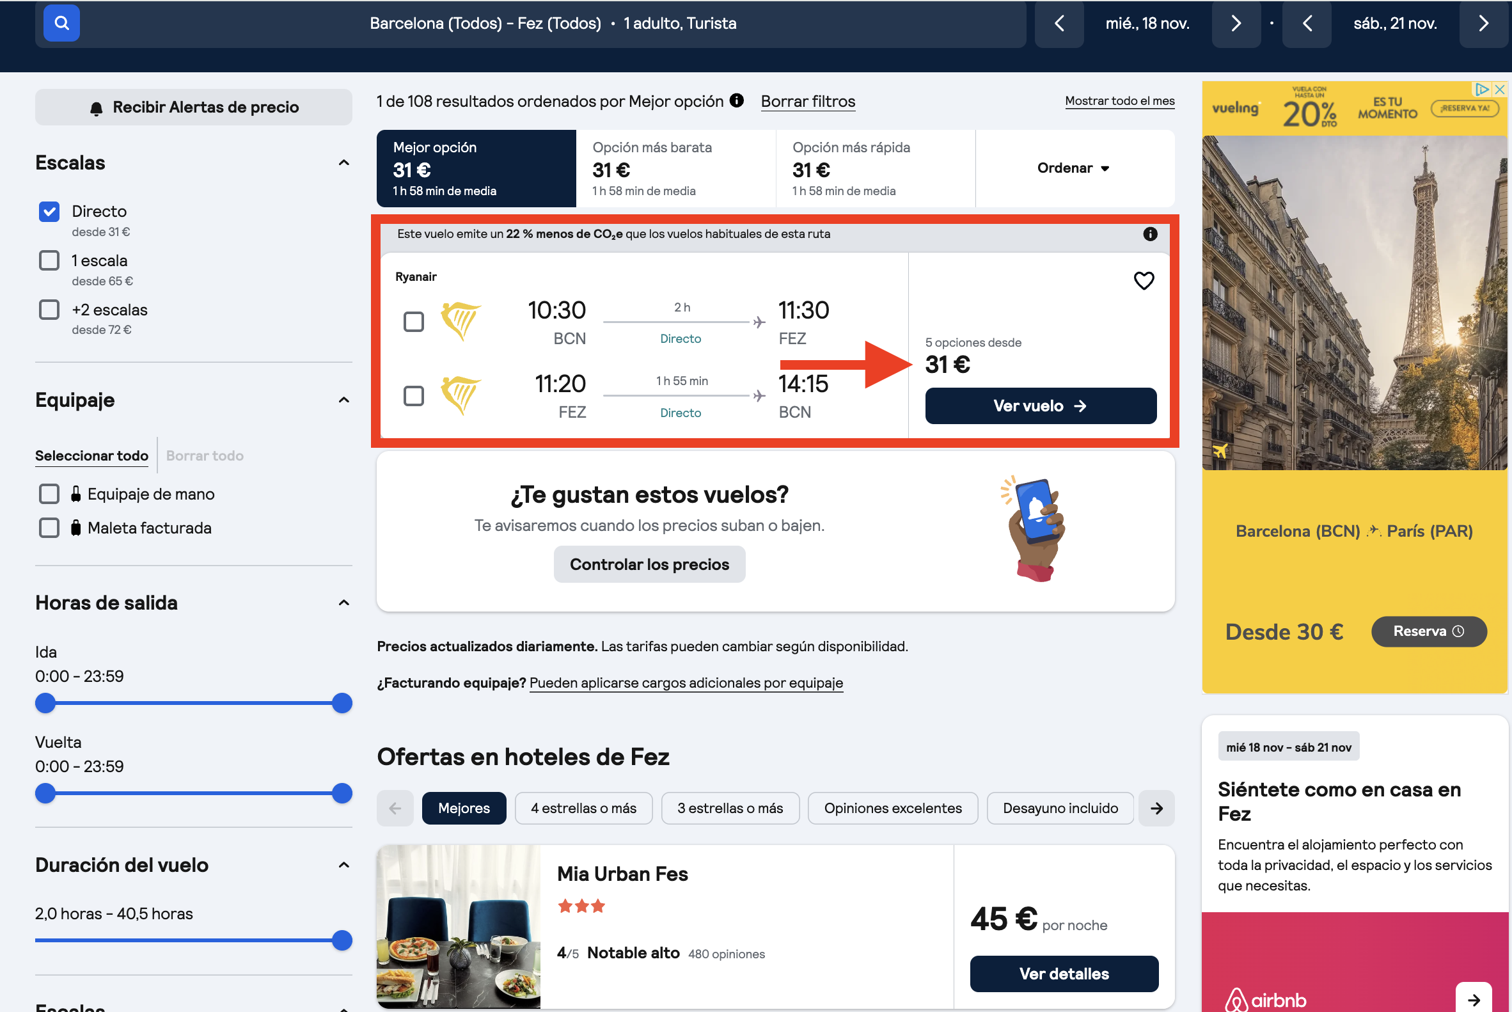This screenshot has height=1012, width=1512.
Task: Uncheck the Directo stops filter
Action: click(x=49, y=212)
